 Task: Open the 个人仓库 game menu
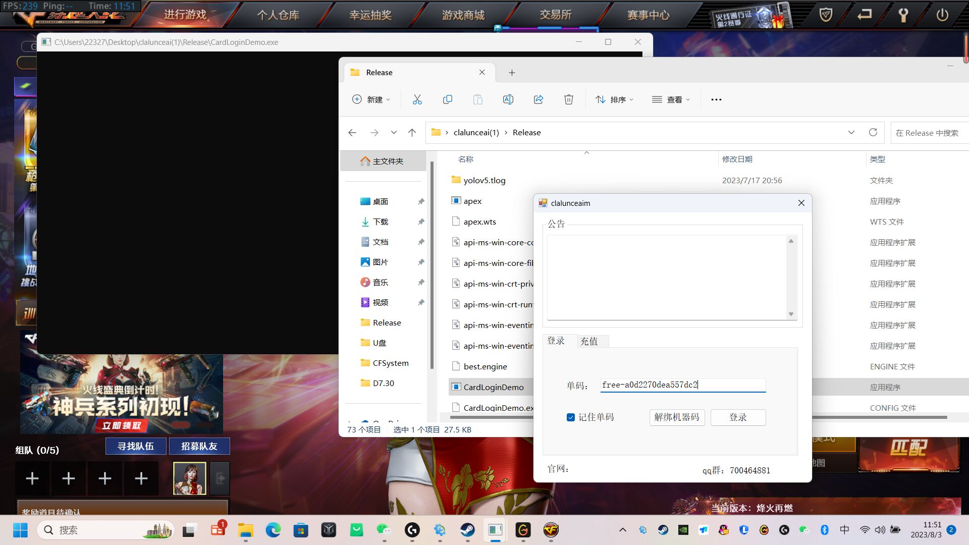(278, 15)
